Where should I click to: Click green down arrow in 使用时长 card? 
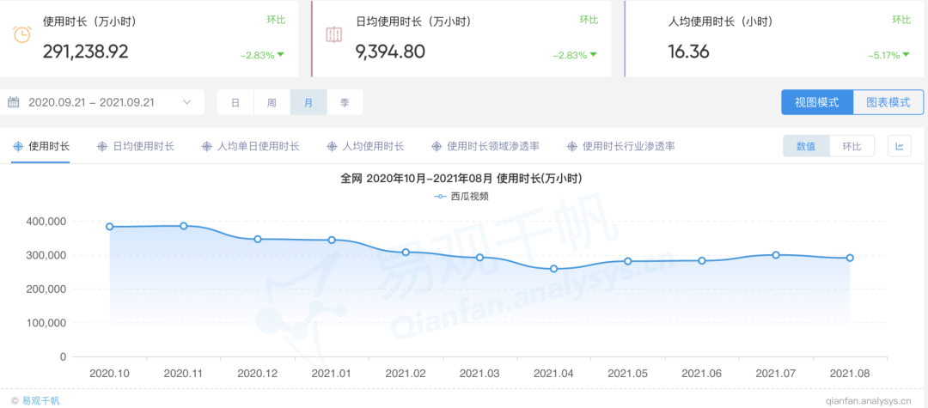(280, 55)
